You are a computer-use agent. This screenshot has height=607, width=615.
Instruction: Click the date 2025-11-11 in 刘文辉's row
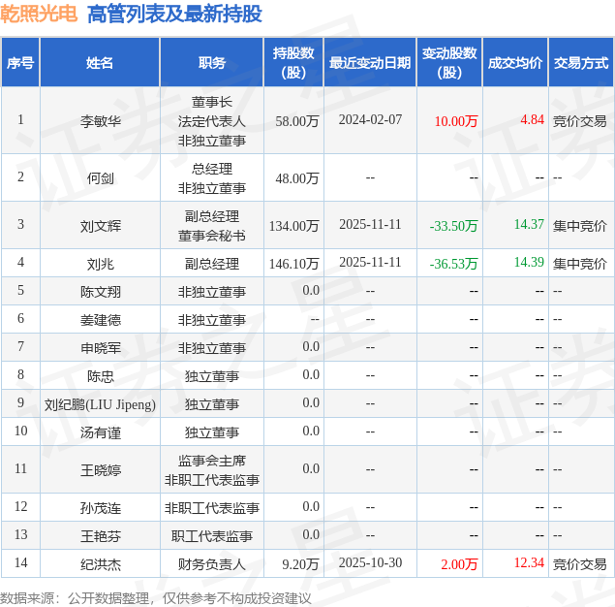(370, 224)
